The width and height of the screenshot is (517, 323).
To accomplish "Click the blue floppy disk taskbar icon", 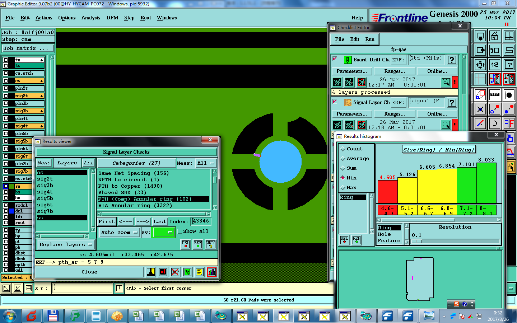I will click(x=53, y=316).
